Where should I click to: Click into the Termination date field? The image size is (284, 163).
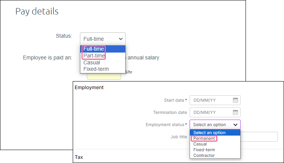pos(215,112)
